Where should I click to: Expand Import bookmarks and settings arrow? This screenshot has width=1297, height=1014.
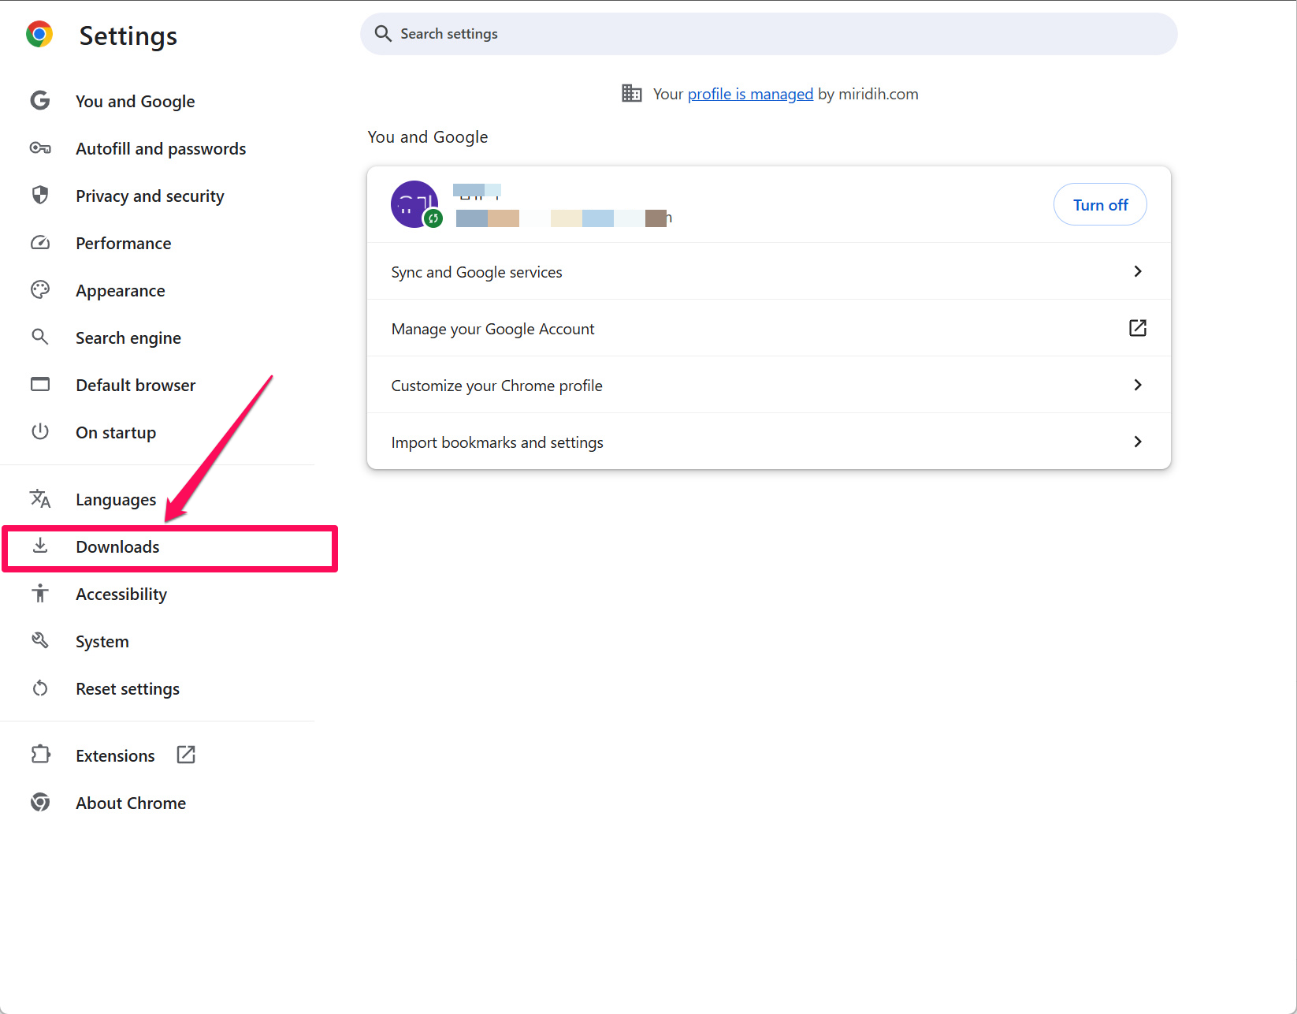click(x=1137, y=442)
